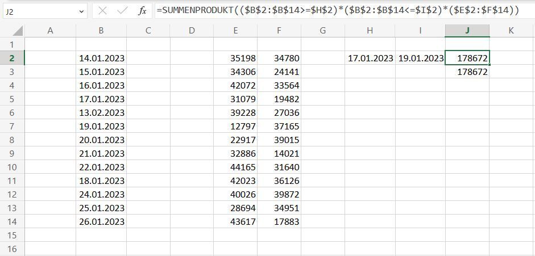Select cell containing 37165
The width and height of the screenshot is (535, 256).
(x=279, y=127)
